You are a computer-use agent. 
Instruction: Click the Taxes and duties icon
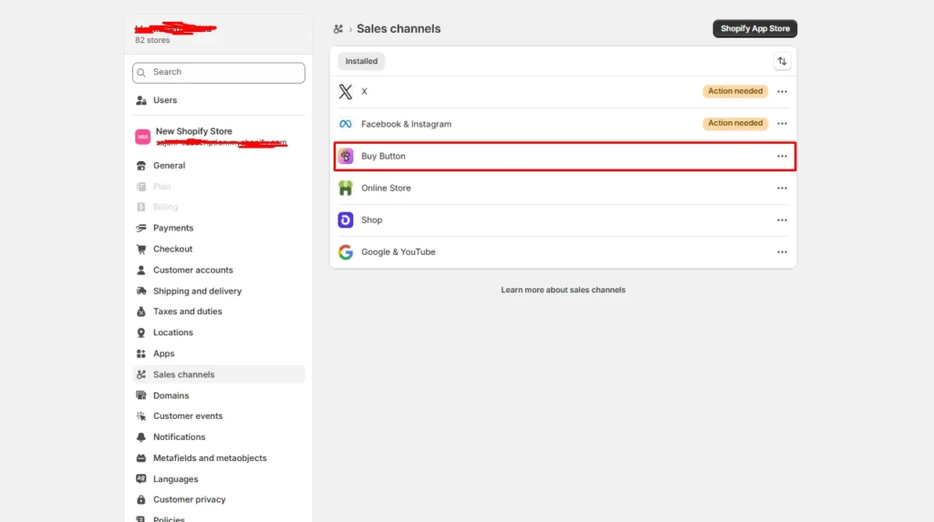(x=141, y=312)
